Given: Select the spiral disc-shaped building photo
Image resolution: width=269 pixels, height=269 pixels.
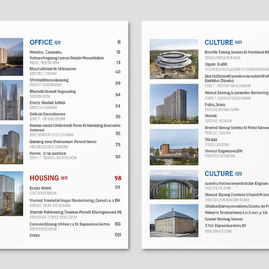Looking at the screenshot, I should (x=174, y=59).
